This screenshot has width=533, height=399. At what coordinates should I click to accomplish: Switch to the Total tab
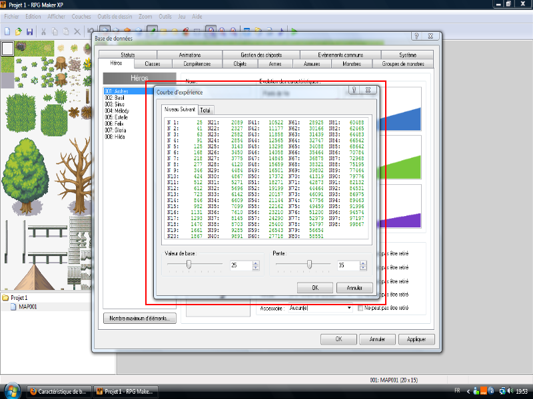point(205,110)
